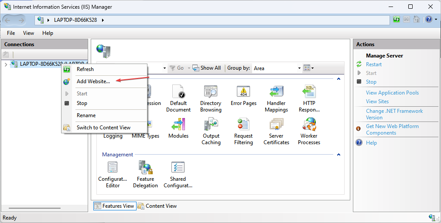Open the Server Certificates feature
The image size is (441, 223).
(276, 131)
